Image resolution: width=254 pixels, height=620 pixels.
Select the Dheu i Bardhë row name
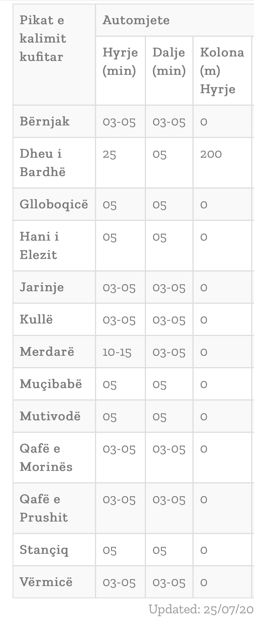[43, 163]
